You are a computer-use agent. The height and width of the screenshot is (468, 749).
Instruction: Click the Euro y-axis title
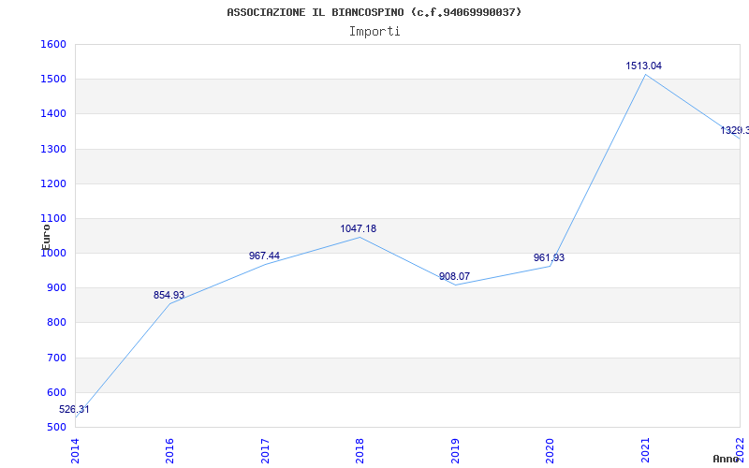click(x=46, y=238)
